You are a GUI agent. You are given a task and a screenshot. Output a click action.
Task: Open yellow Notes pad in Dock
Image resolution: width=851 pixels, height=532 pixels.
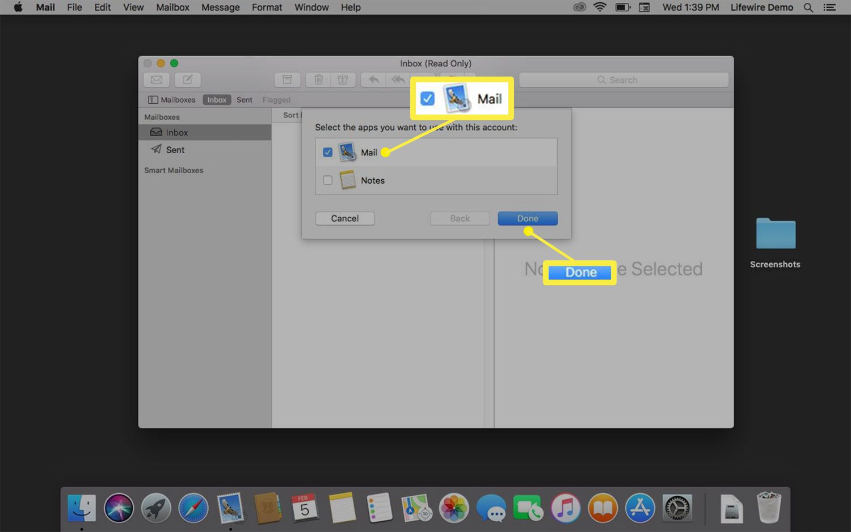click(342, 508)
